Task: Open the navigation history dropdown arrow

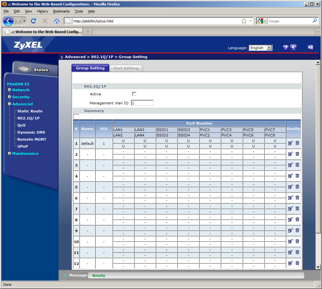Action: (24, 21)
